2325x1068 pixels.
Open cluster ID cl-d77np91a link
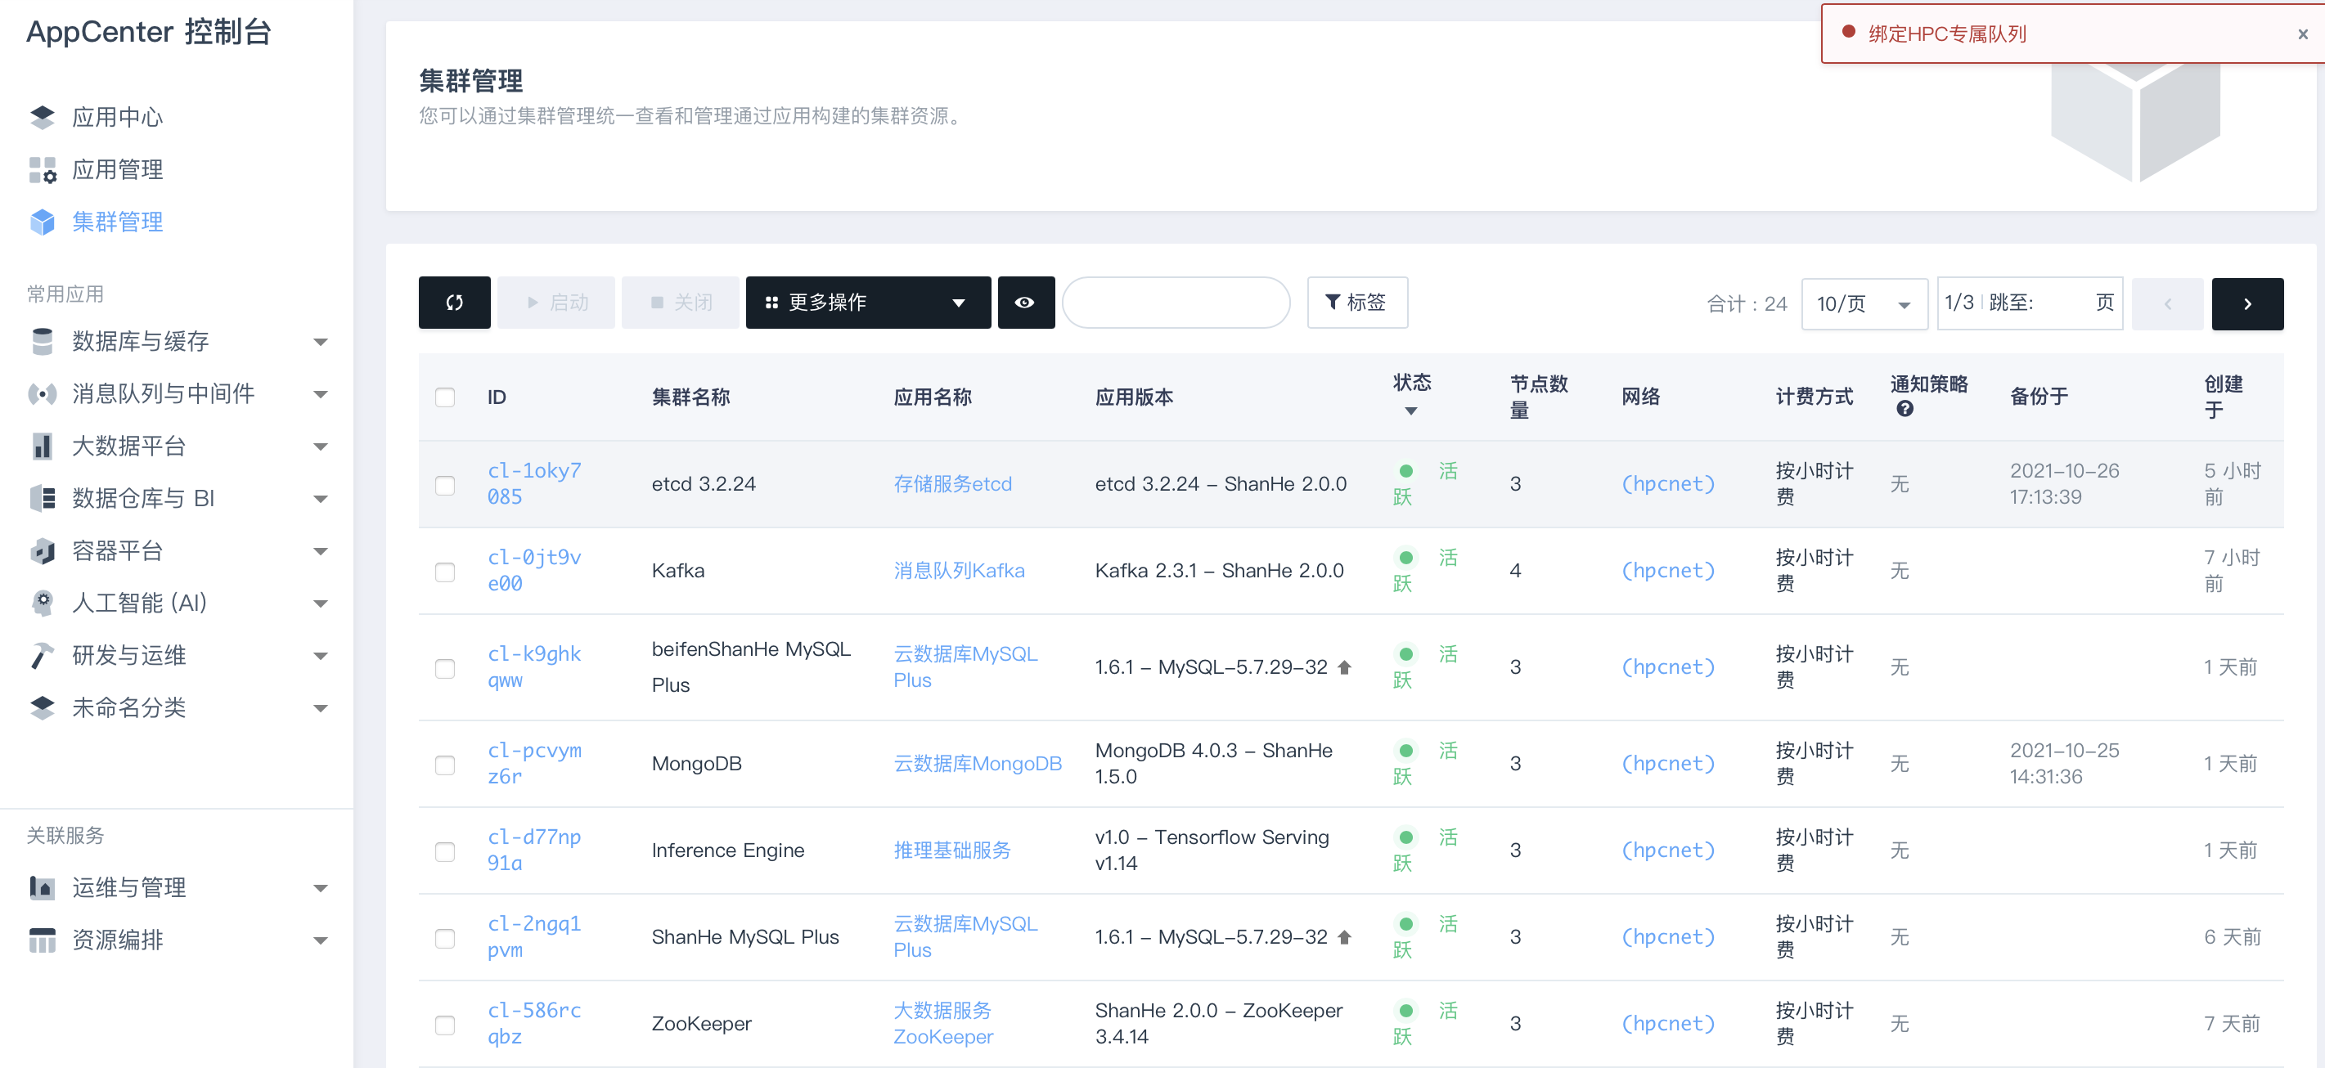[534, 850]
